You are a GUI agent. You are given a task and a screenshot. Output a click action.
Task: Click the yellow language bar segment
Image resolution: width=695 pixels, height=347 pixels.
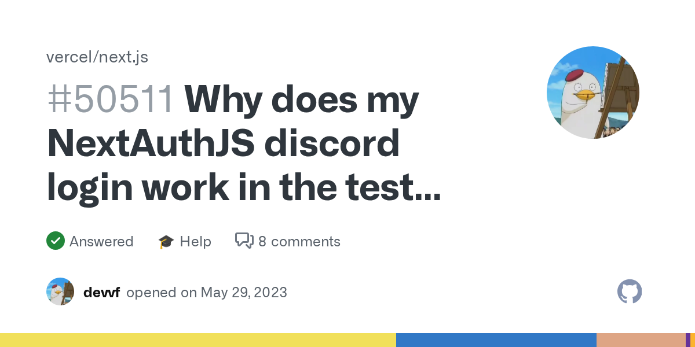[x=198, y=340]
